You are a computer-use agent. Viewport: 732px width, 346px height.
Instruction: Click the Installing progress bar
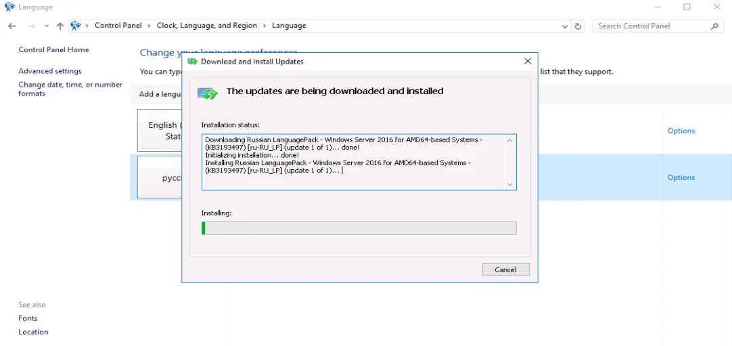pos(359,228)
